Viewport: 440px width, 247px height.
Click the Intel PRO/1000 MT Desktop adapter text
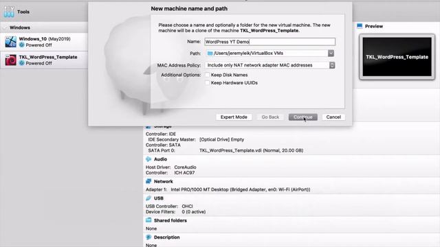(x=241, y=189)
